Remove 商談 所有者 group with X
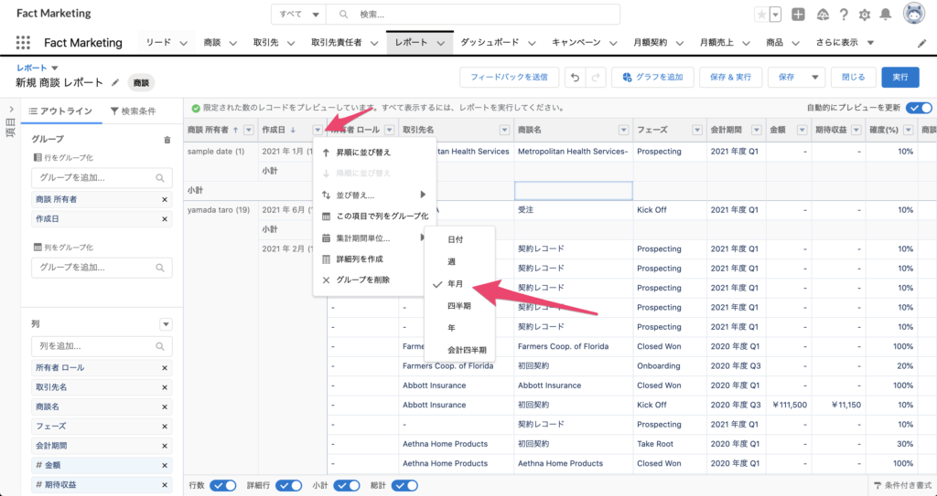The width and height of the screenshot is (937, 496). point(165,199)
